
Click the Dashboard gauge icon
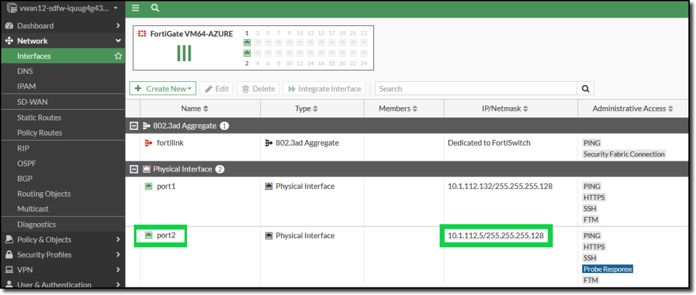pos(9,26)
